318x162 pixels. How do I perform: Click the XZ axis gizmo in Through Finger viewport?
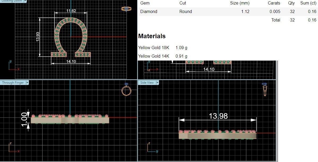[x=14, y=147]
